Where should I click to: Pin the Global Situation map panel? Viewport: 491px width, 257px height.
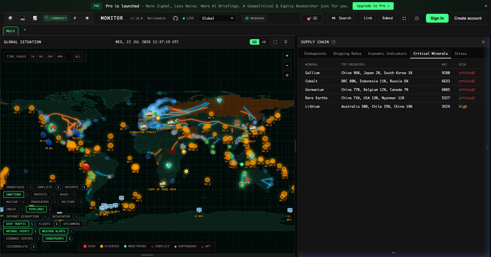(x=286, y=42)
